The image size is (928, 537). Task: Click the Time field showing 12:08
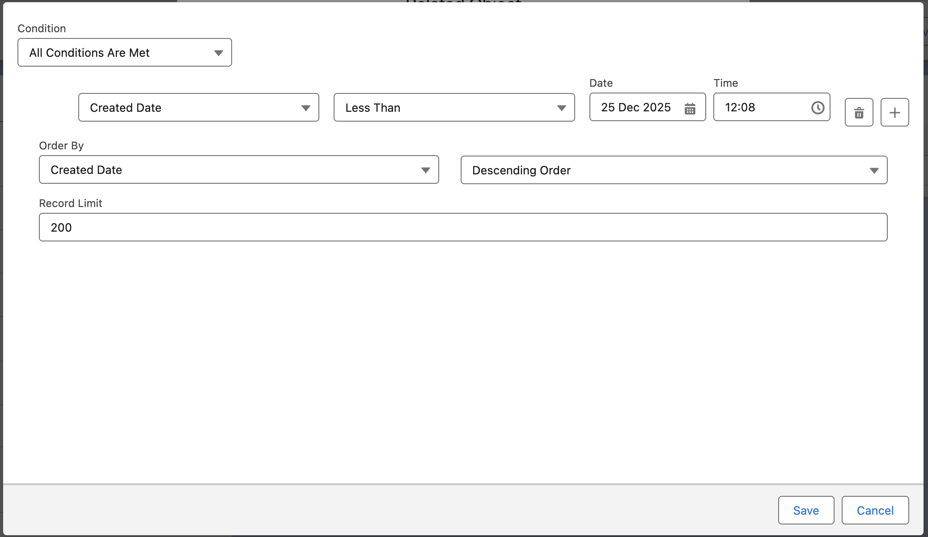pyautogui.click(x=760, y=108)
